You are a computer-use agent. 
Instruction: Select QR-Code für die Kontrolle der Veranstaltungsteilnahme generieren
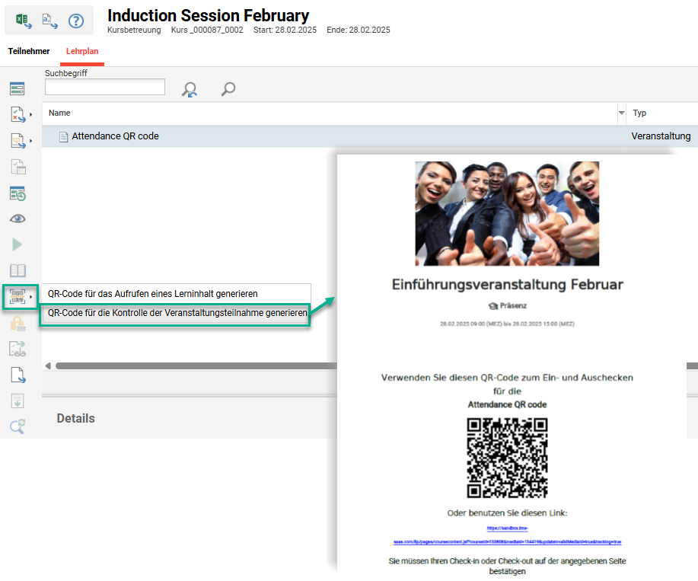tap(177, 313)
